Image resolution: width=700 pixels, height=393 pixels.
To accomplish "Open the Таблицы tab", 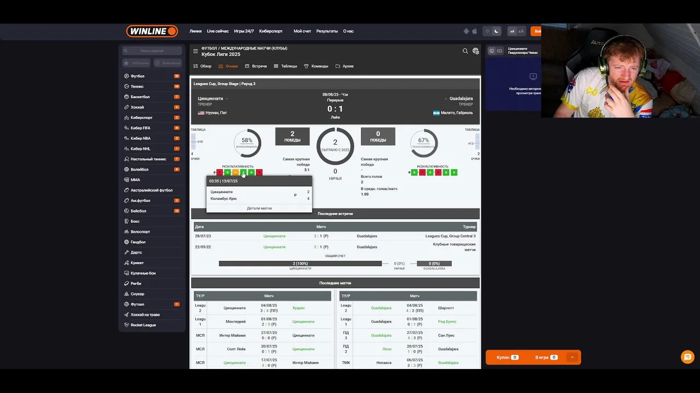I will pos(285,66).
